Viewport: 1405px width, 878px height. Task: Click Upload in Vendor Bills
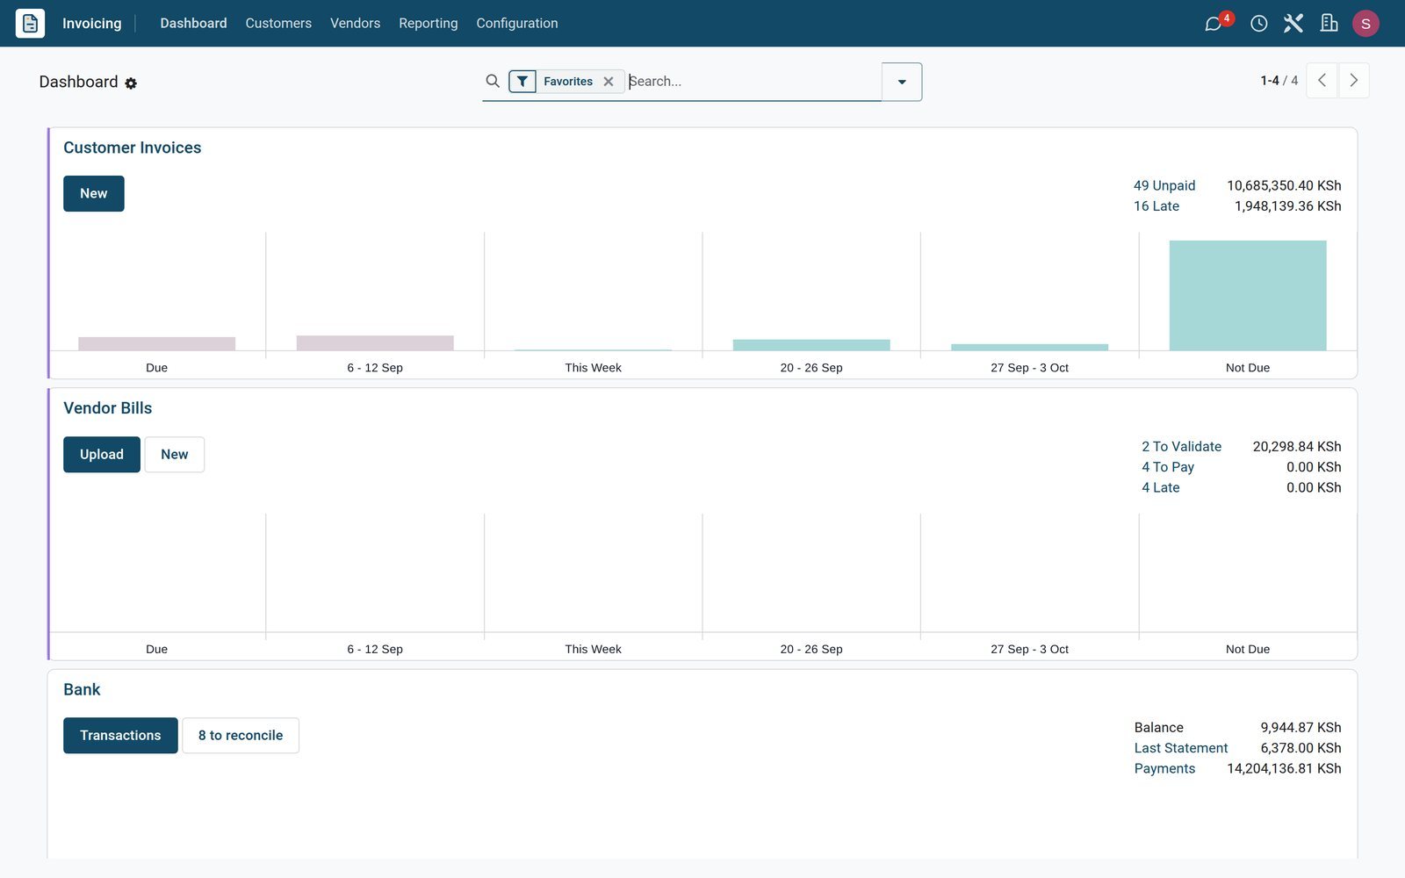click(102, 455)
